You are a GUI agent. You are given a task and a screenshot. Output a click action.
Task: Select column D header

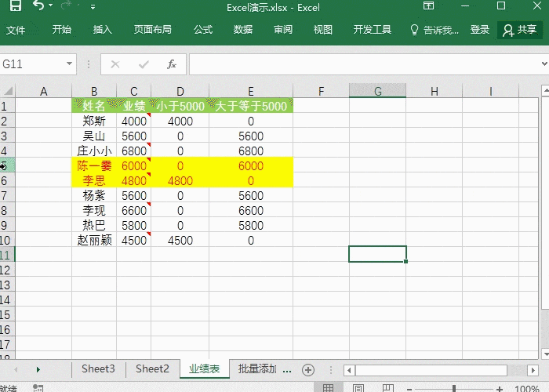click(x=180, y=92)
